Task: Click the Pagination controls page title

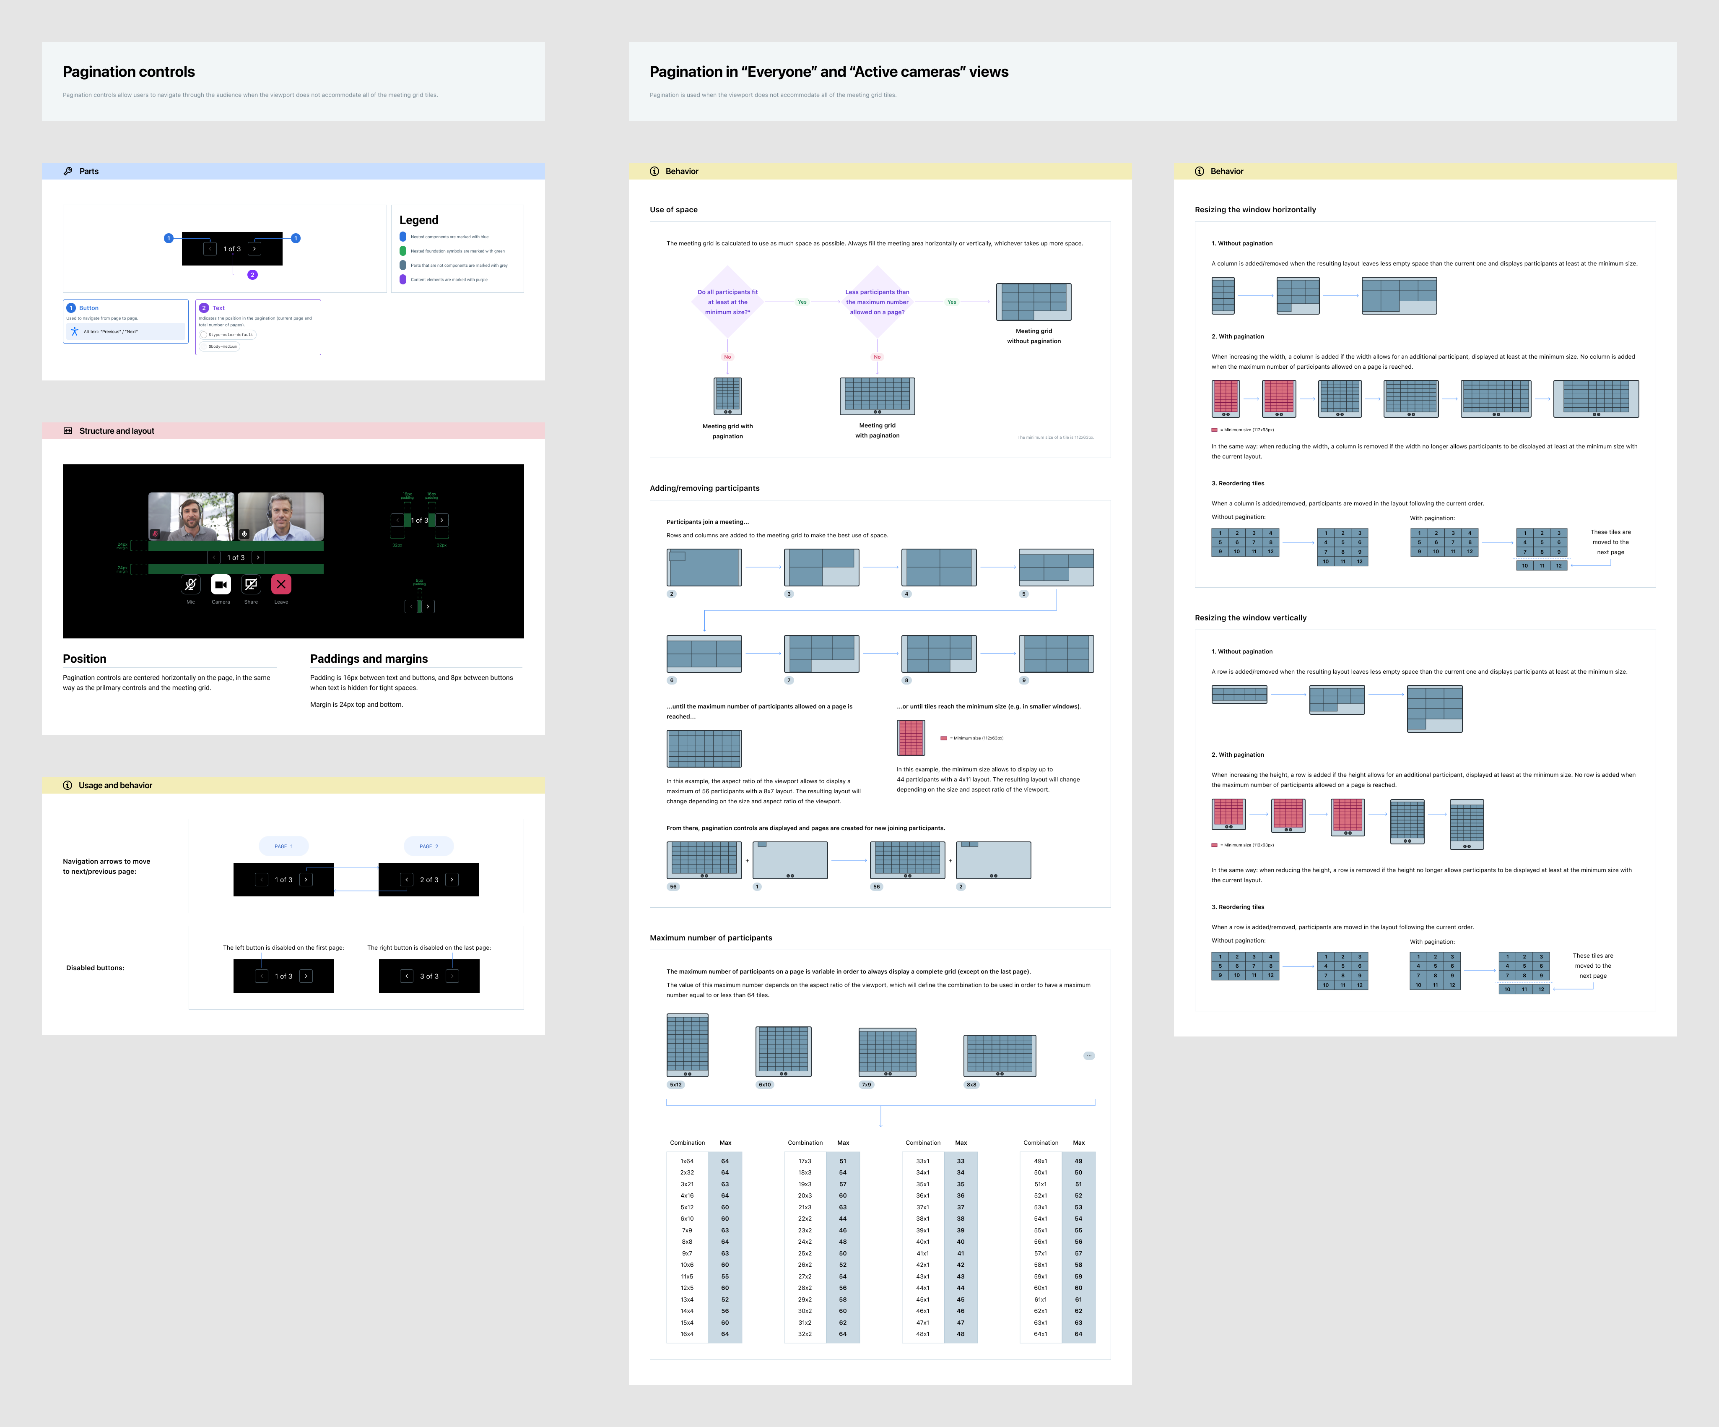Action: tap(129, 72)
